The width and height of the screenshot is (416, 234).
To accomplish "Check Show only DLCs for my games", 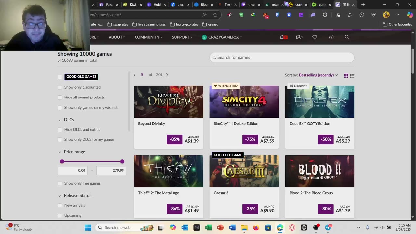I will coord(60,140).
